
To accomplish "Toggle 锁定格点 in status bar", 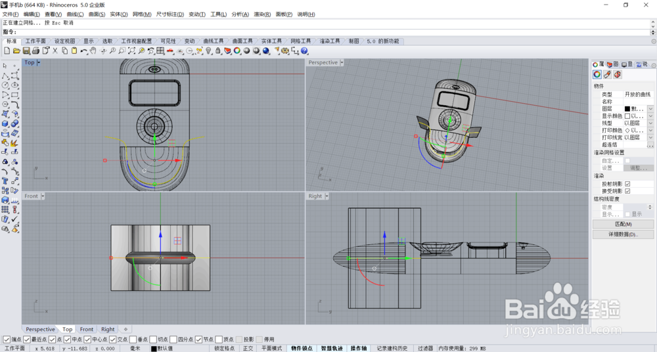I will pos(224,348).
